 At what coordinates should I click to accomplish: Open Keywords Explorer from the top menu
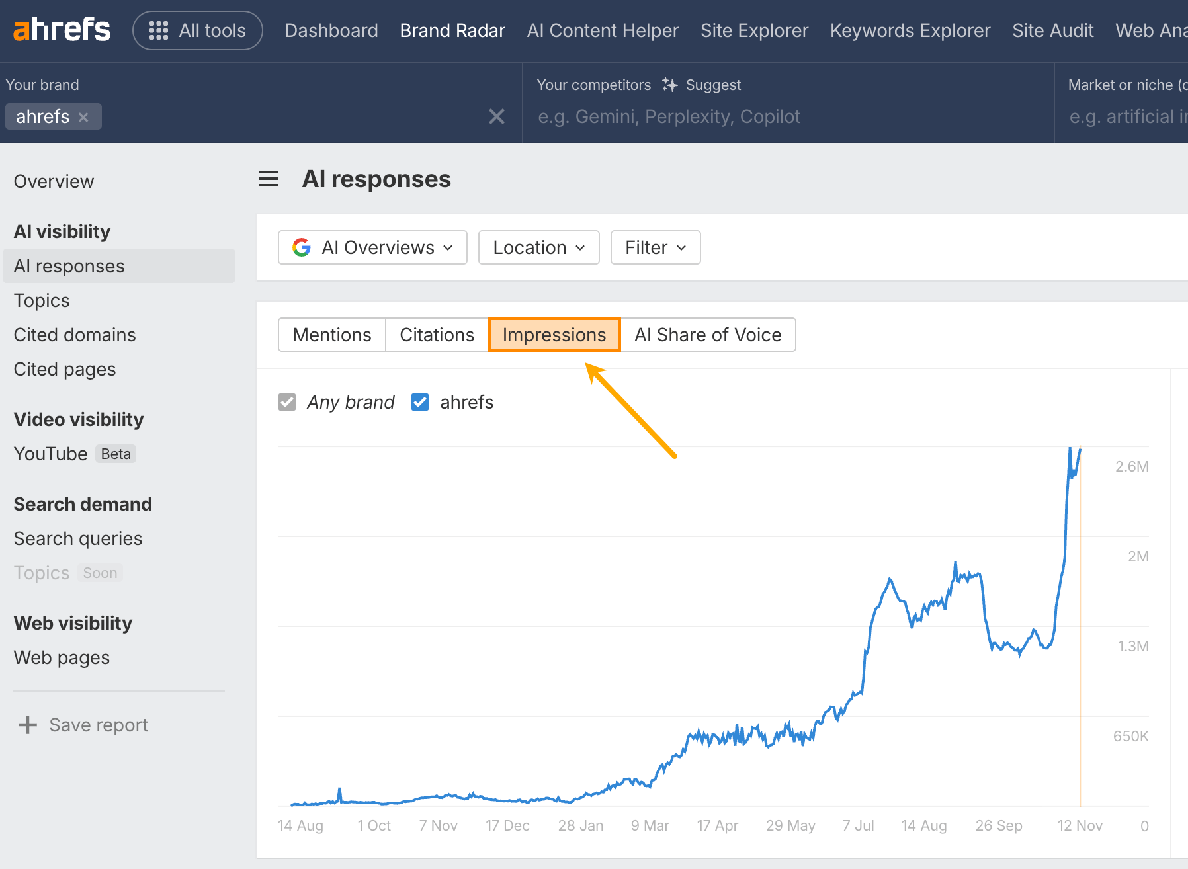point(910,30)
